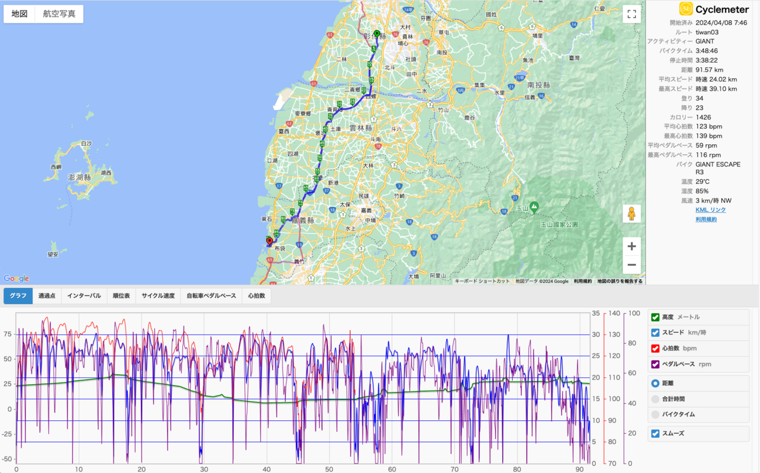Click the Street View pegman icon
Image resolution: width=760 pixels, height=473 pixels.
631,214
